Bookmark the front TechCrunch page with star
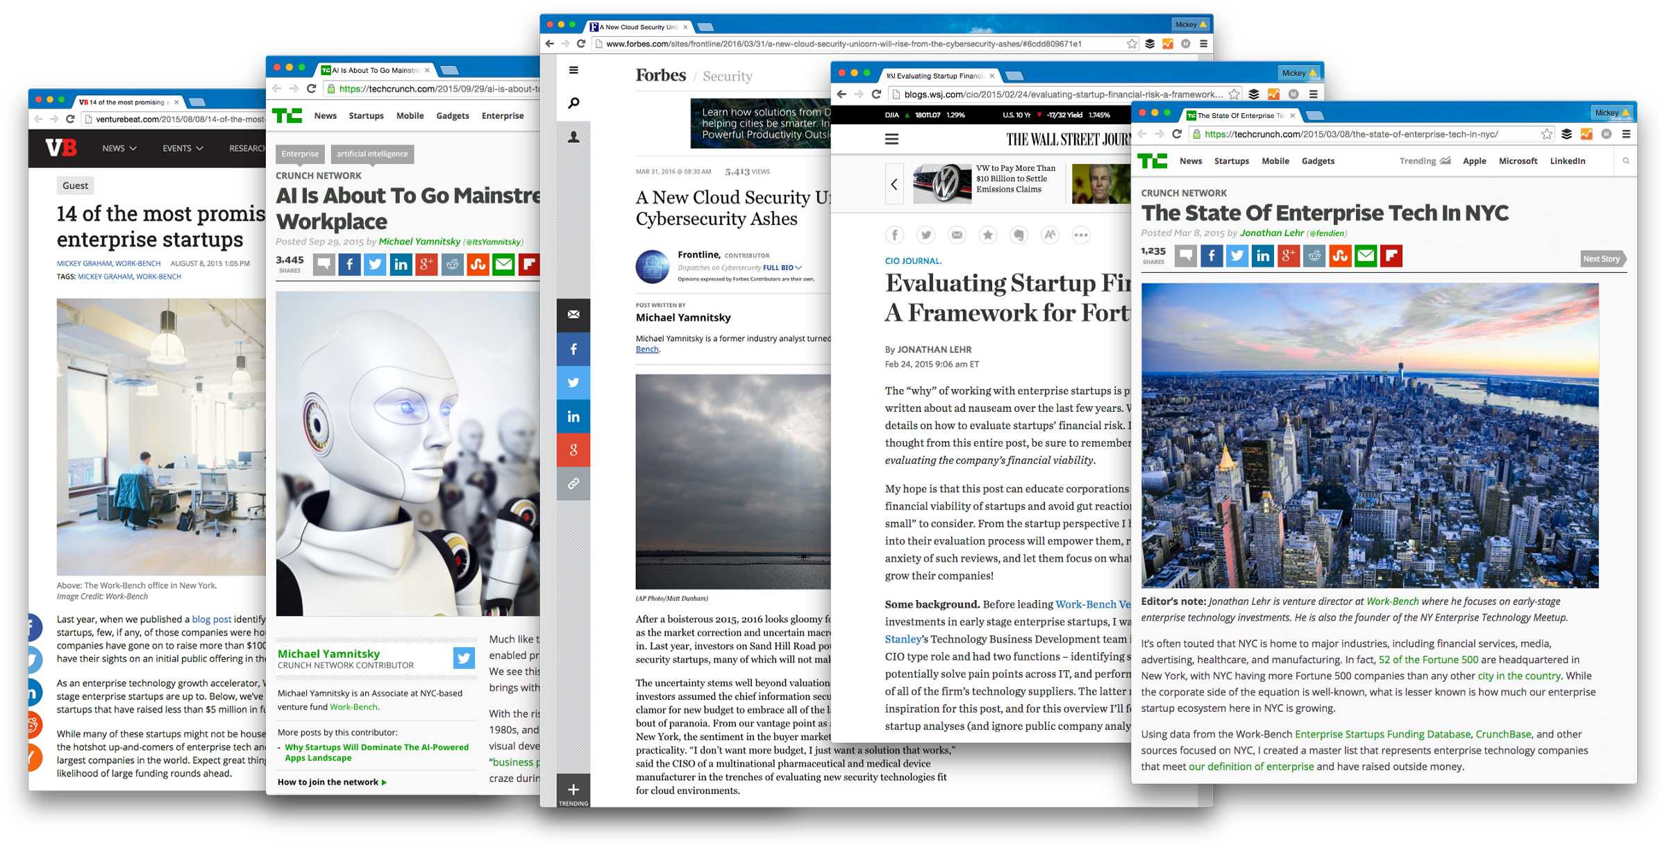1667x848 pixels. coord(1547,135)
